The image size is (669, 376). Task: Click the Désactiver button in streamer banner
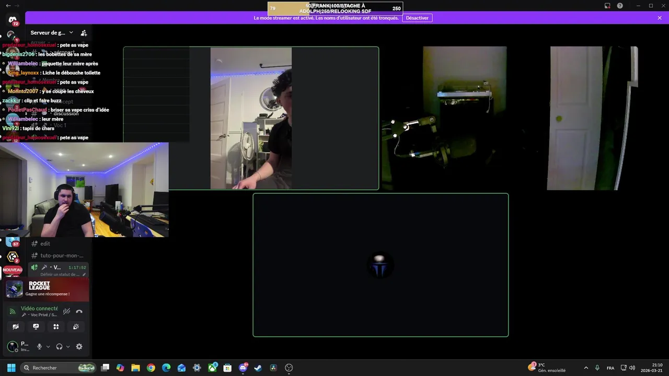click(417, 18)
